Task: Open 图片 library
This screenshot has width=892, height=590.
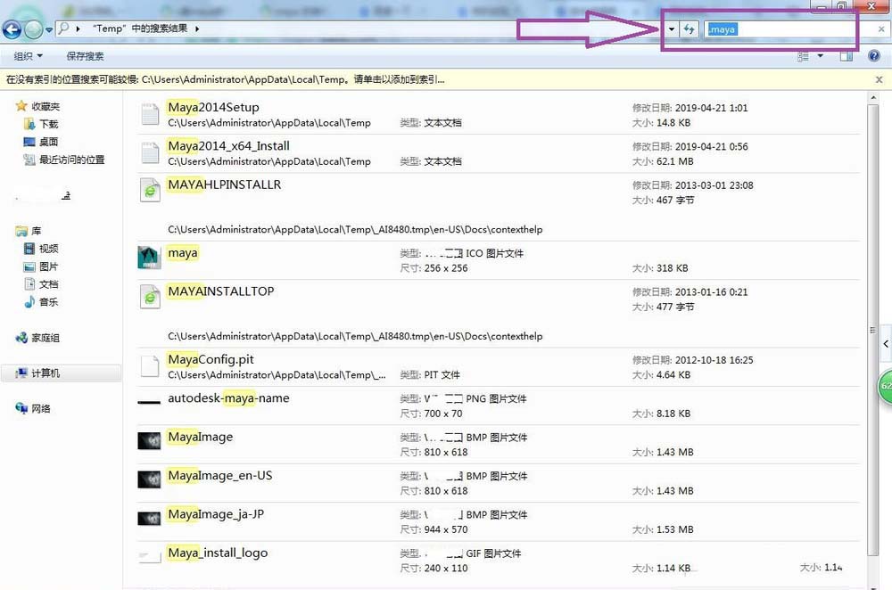Action: point(41,266)
